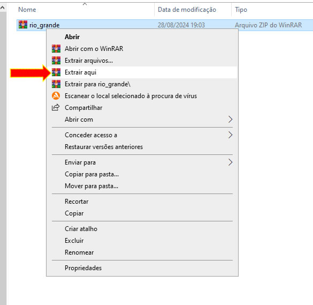This screenshot has width=313, height=305.
Task: Click the WinRAR icon beside rio_grande file
Action: pos(23,25)
